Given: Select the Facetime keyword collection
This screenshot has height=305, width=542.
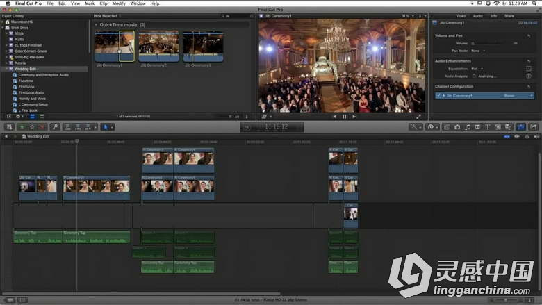Looking at the screenshot, I should pos(26,81).
